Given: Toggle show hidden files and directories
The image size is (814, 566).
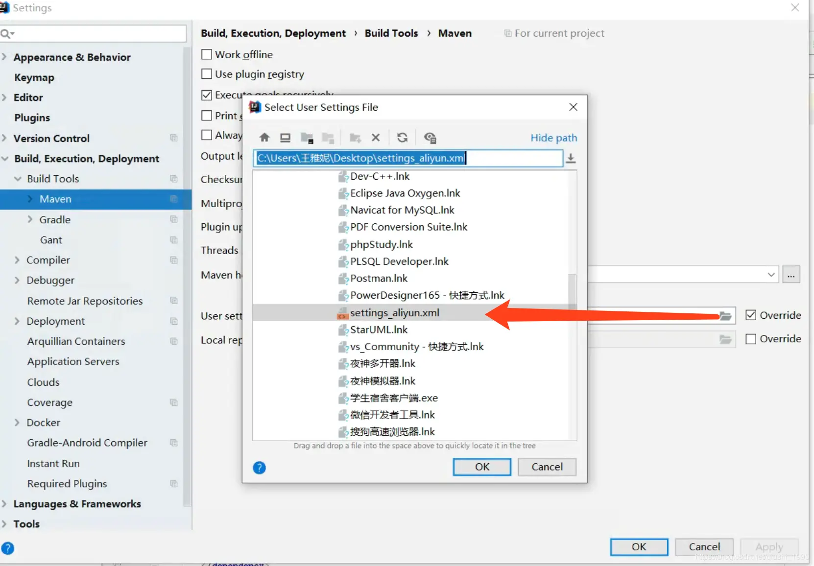Looking at the screenshot, I should coord(430,138).
